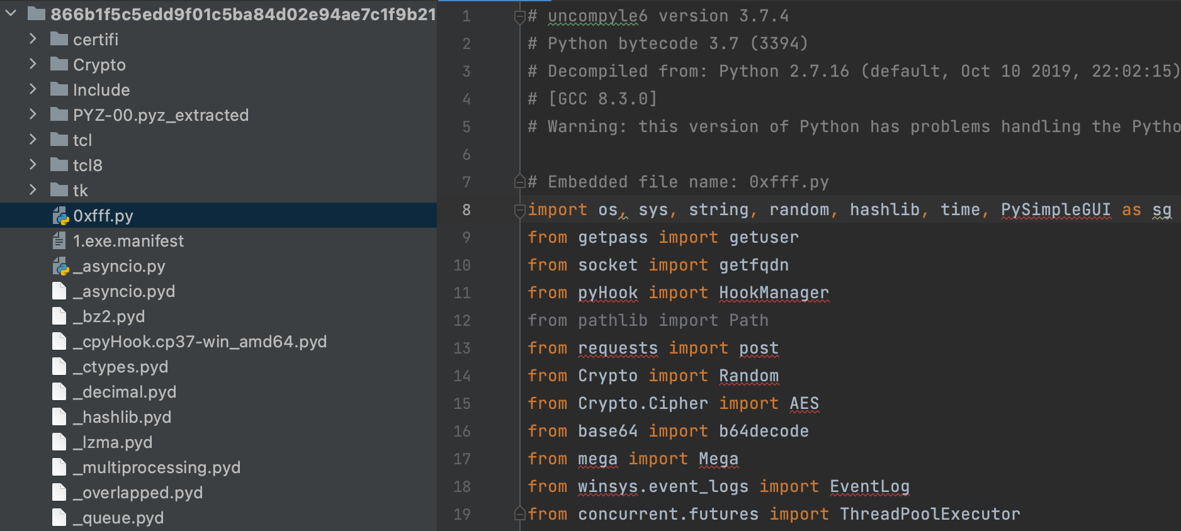The image size is (1181, 531).
Task: Click the 1.exe.manifest file icon
Action: pyautogui.click(x=59, y=241)
